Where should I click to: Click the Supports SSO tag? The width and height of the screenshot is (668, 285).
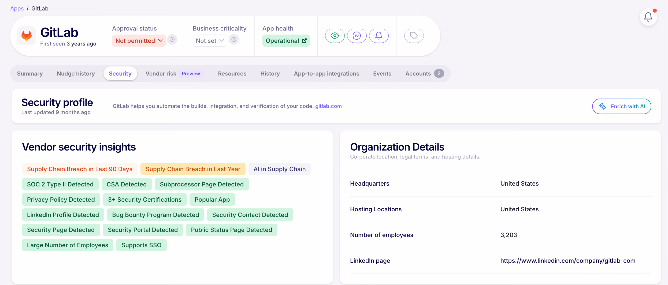[x=142, y=245]
